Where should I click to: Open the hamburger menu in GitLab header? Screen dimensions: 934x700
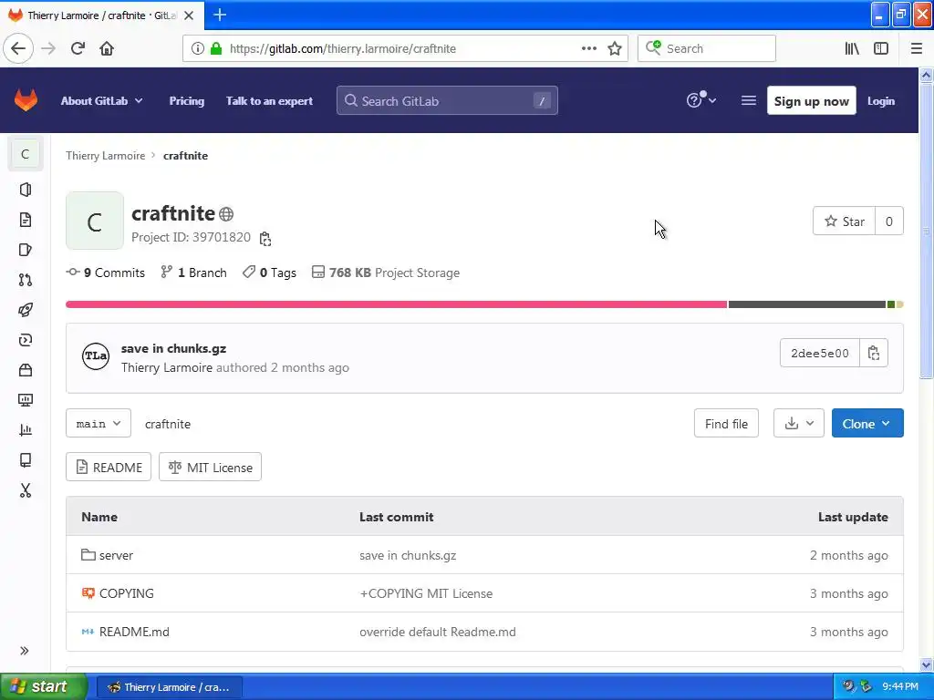tap(748, 100)
